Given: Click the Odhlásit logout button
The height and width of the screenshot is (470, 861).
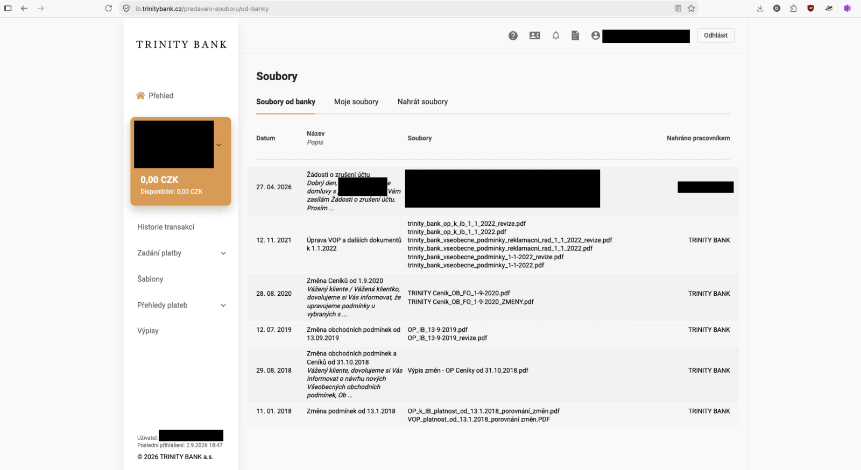Looking at the screenshot, I should click(716, 35).
